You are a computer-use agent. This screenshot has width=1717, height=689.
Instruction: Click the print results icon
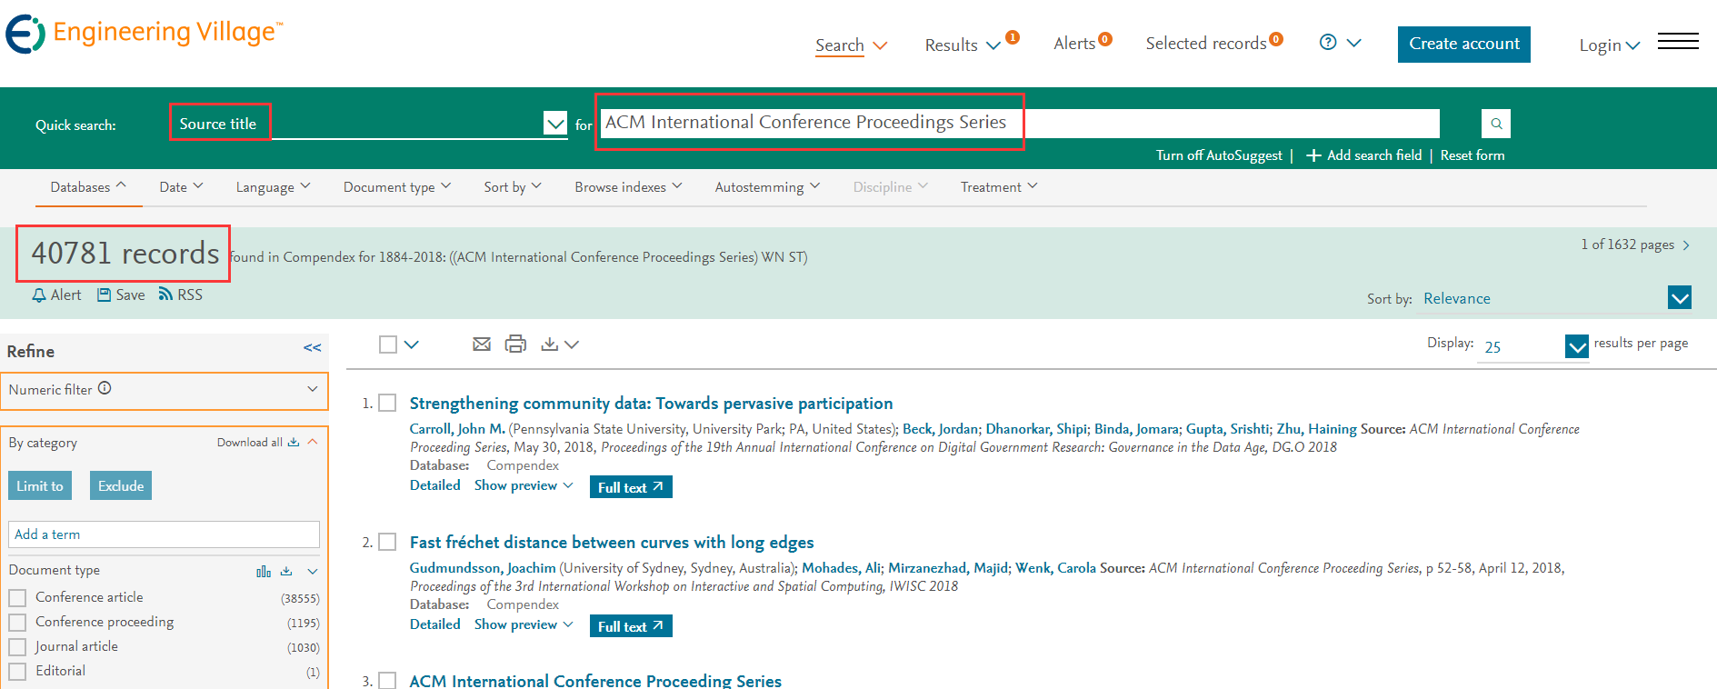(x=515, y=344)
